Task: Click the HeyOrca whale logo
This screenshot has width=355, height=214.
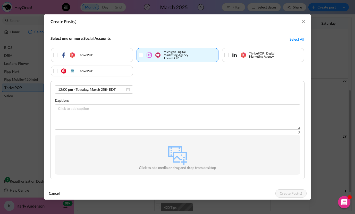Action: pos(7,7)
